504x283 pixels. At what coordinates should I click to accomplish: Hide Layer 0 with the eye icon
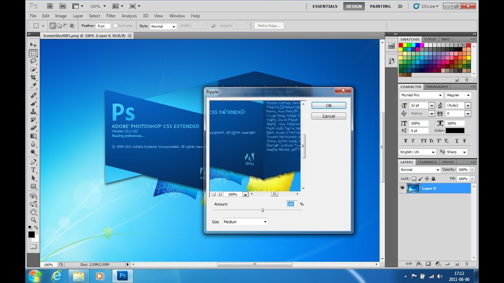pos(402,188)
